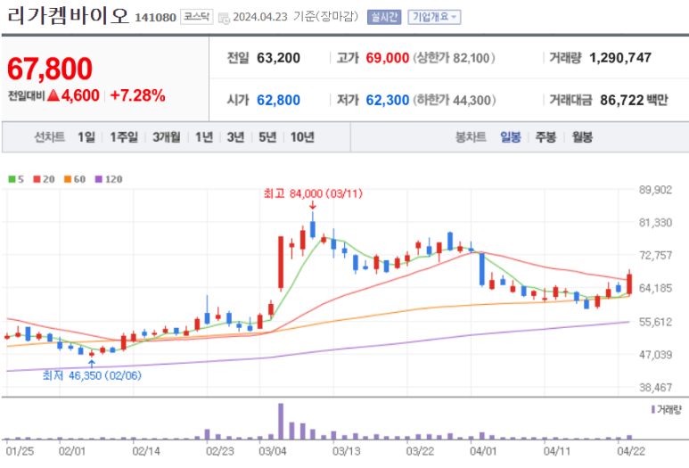The width and height of the screenshot is (689, 468).
Task: Click the +7.28% change rate
Action: pyautogui.click(x=137, y=95)
